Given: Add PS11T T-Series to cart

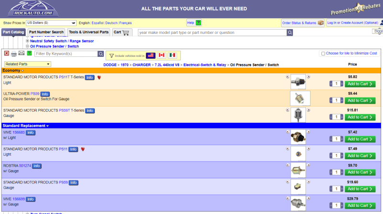Looking at the screenshot, I should coord(360,84).
